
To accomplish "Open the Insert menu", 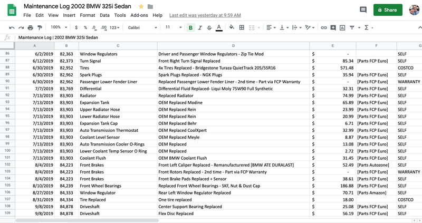I will (x=69, y=15).
